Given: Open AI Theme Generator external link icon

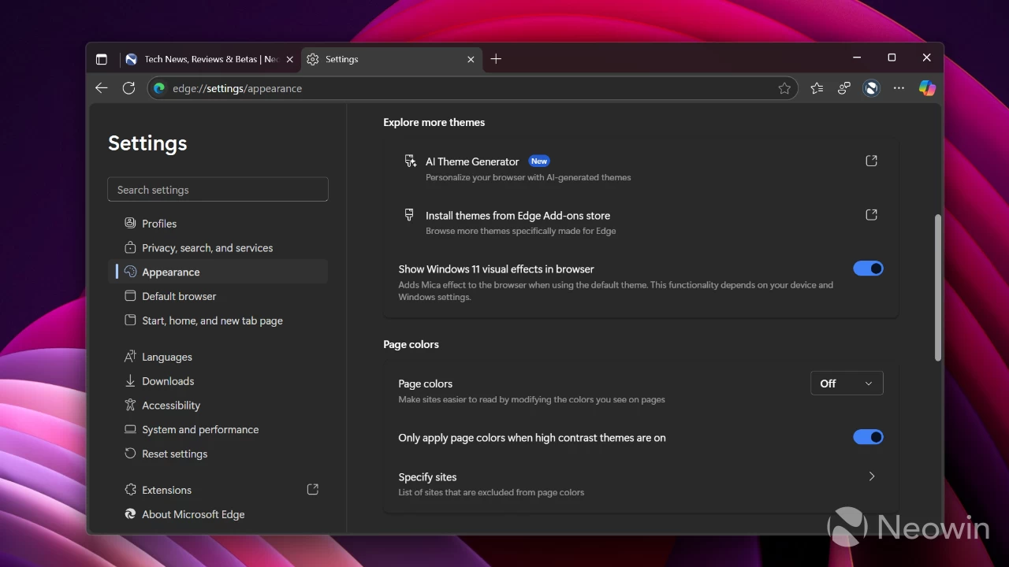Looking at the screenshot, I should click(x=871, y=161).
